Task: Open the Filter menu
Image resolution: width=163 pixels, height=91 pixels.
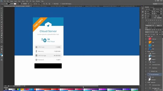Action: tap(27, 1)
